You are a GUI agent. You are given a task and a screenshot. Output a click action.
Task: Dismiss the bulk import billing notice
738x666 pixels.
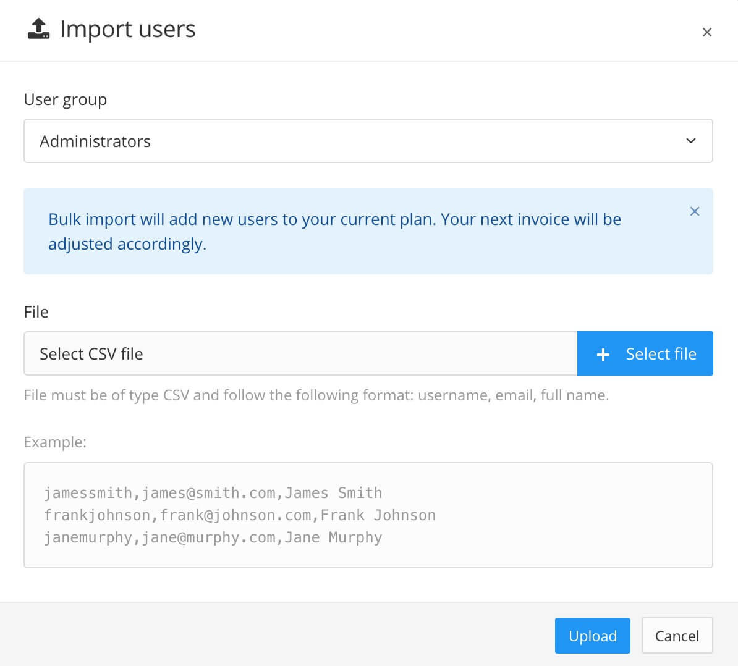[694, 211]
